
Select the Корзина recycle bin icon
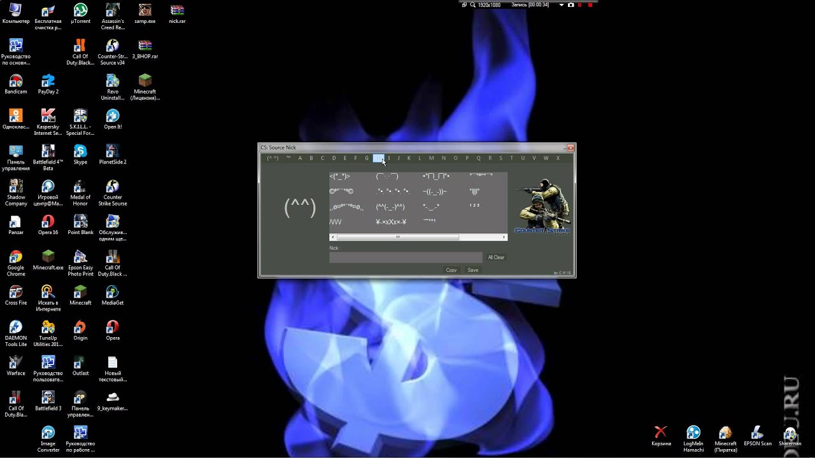click(661, 436)
